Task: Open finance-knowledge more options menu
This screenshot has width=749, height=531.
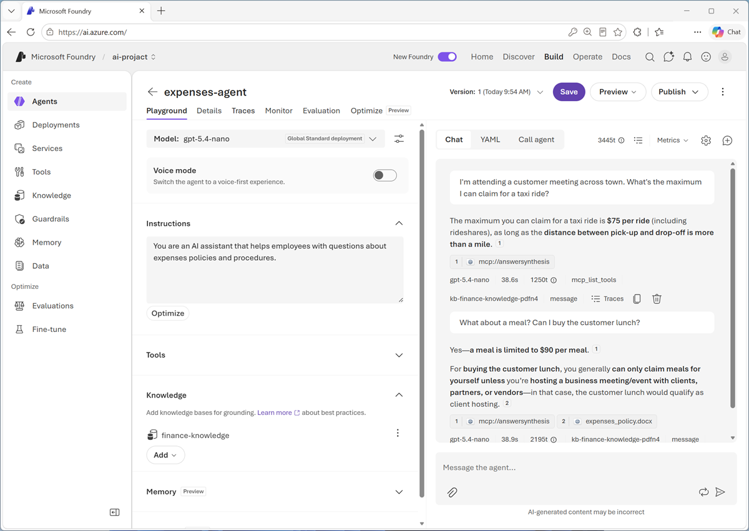Action: point(398,433)
